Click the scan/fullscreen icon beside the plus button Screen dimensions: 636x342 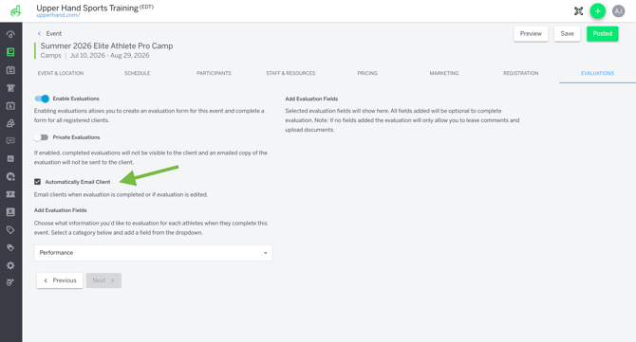pos(578,11)
